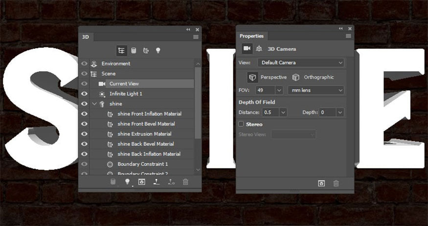Open the Distance value dropdown arrow
Screen dimensions: 428x226
[283, 112]
